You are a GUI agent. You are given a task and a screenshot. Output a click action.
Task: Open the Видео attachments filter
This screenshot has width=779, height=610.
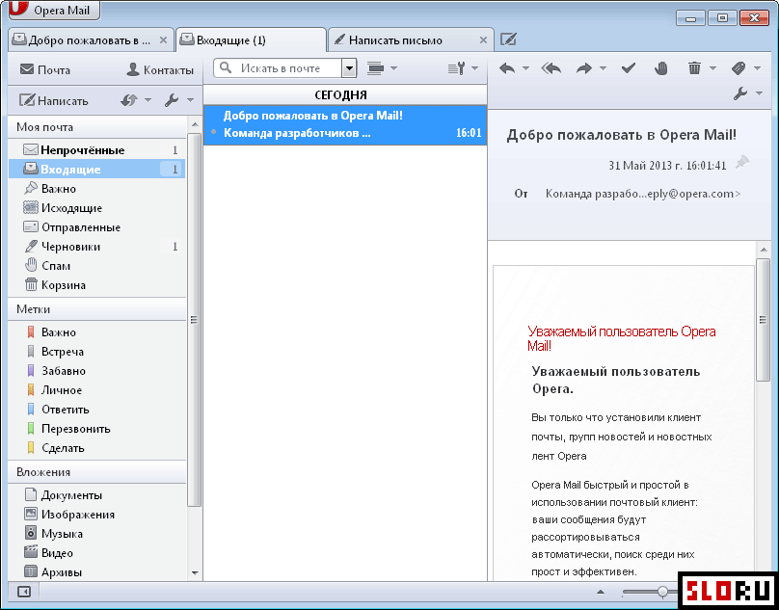[x=96, y=553]
